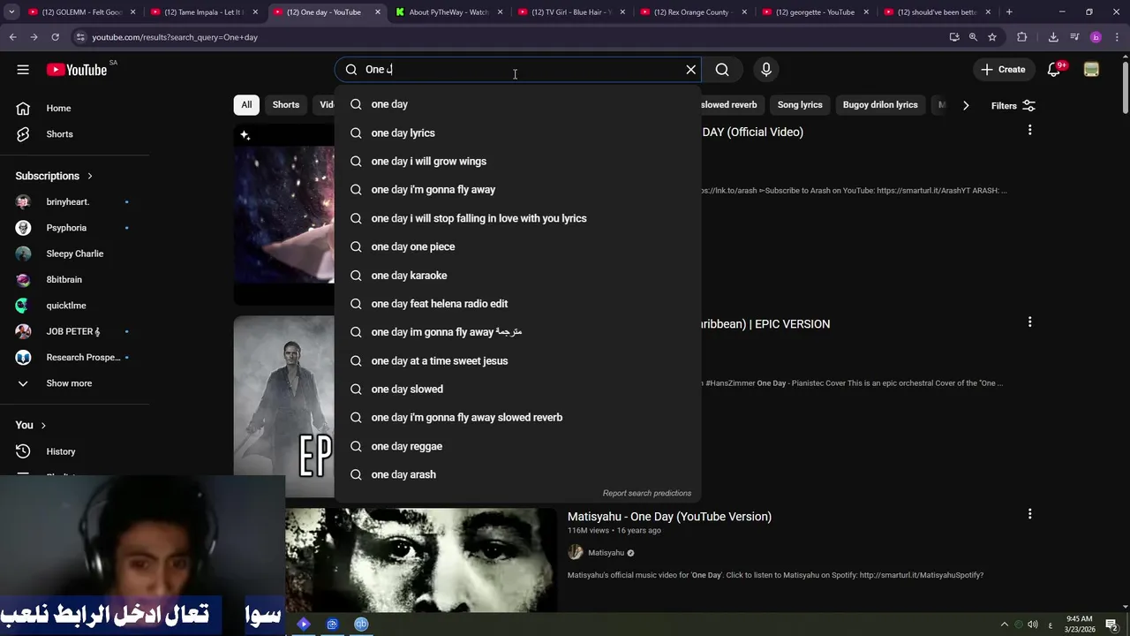
Task: Open the Matisyahu channel name link
Action: (x=606, y=553)
